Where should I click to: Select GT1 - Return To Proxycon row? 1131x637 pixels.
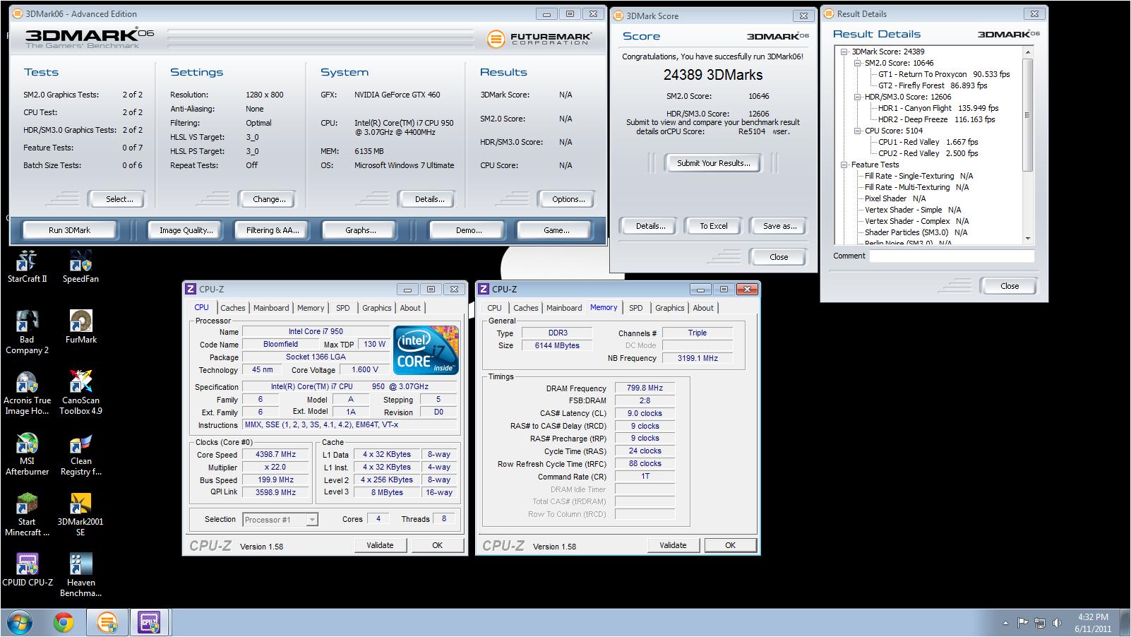pyautogui.click(x=943, y=74)
